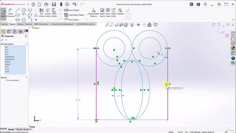Click the Home icon

pos(33,4)
